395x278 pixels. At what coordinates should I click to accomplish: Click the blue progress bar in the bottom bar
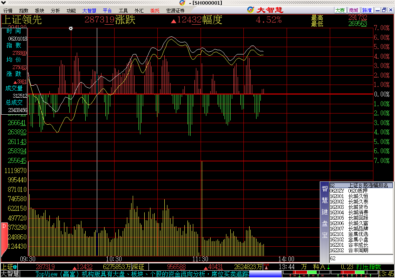[x=265, y=274]
